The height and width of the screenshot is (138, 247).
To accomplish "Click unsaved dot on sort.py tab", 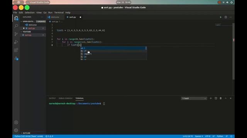I will pos(80,17).
